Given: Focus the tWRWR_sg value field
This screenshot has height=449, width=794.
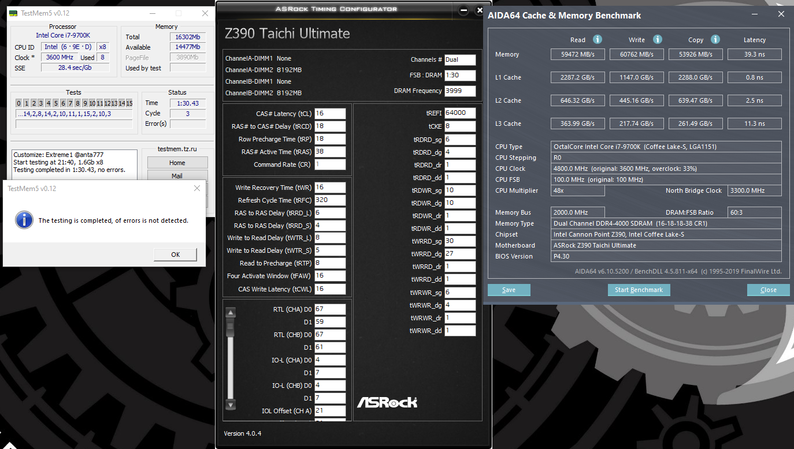Looking at the screenshot, I should 460,293.
